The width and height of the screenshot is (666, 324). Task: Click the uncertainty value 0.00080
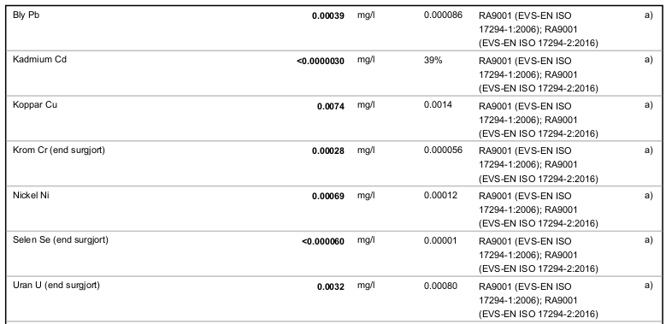440,286
